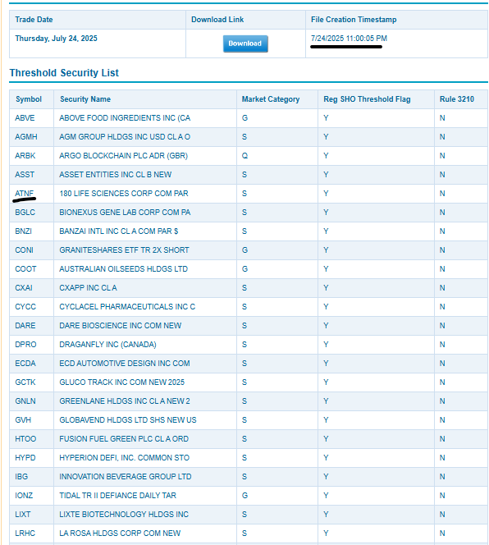Viewport: 489px width, 545px height.
Task: Click LIXTE BIOTECHNOLOGY HLDGS INC name
Action: coord(124,514)
